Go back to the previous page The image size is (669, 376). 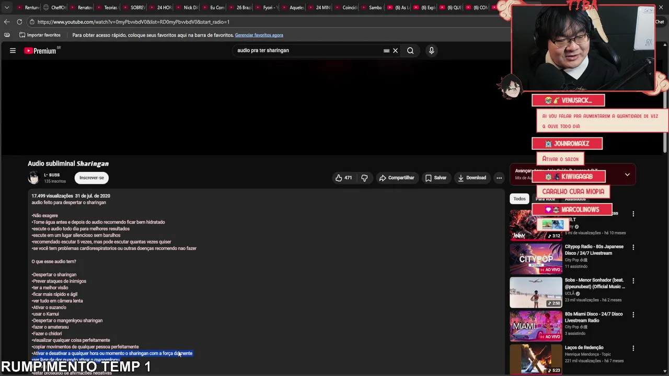point(7,22)
